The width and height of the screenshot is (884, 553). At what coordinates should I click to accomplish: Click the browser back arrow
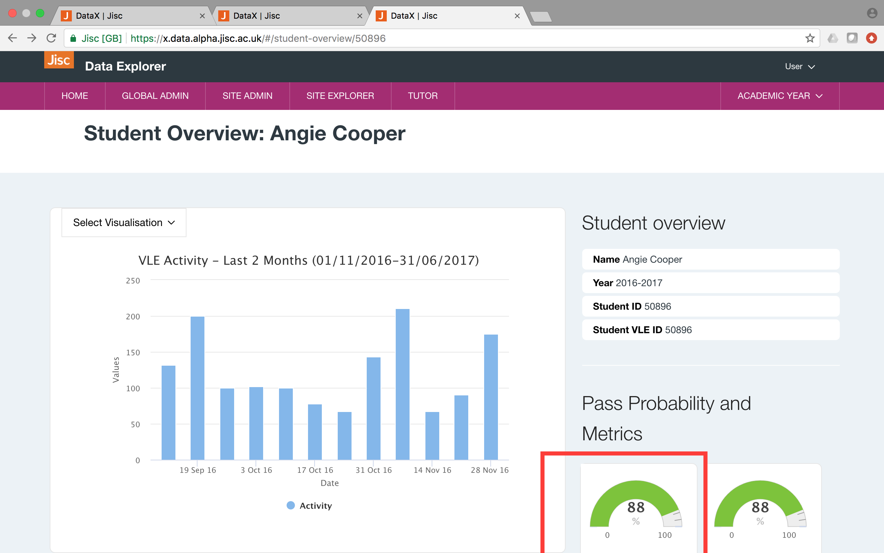coord(12,38)
